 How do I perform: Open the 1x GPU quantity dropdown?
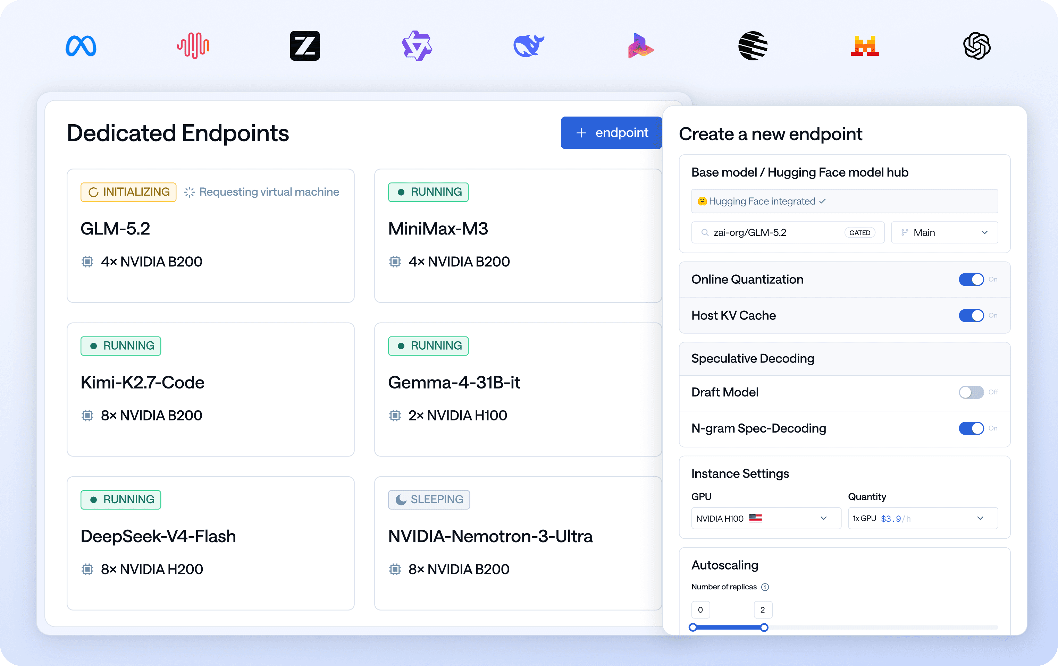[x=923, y=518]
